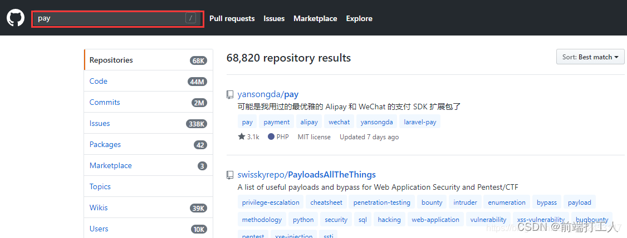The image size is (627, 238).
Task: Click the 'web-application' topic tag
Action: coord(435,219)
